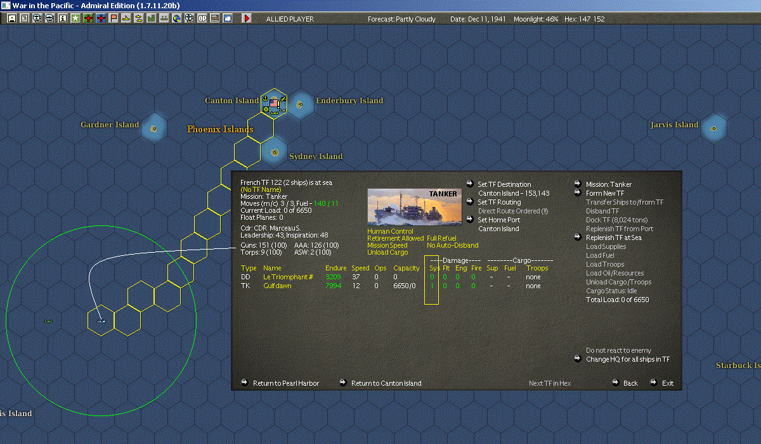Click the Exit button

tap(668, 383)
